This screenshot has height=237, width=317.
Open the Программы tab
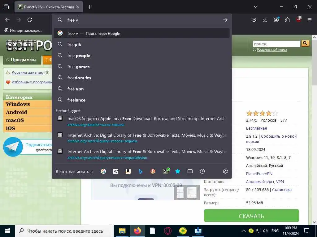[x=22, y=60]
